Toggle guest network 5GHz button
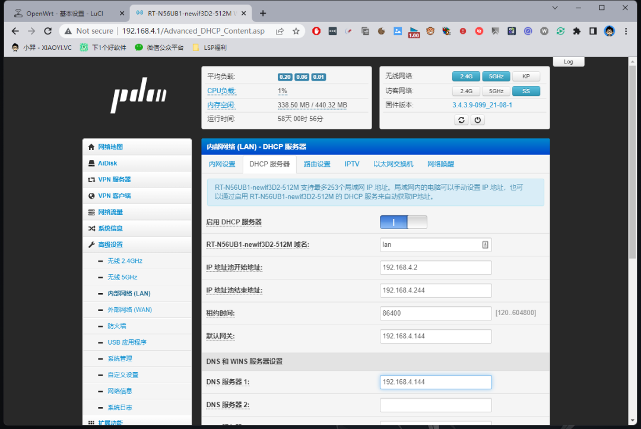Screen dimensions: 641x429 point(496,91)
